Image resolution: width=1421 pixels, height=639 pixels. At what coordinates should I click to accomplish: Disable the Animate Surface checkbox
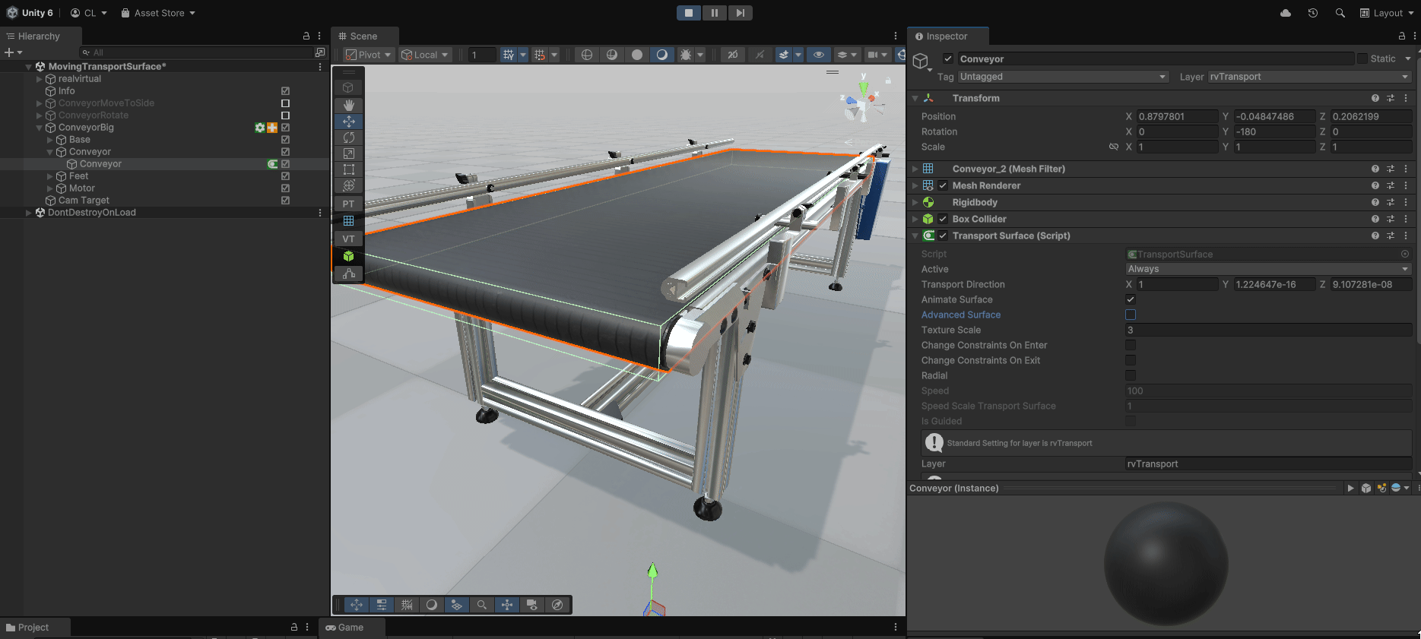coord(1131,299)
